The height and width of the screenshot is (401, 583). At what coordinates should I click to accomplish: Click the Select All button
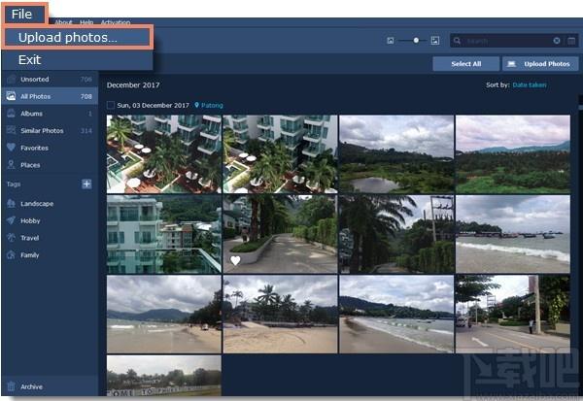[x=465, y=63]
